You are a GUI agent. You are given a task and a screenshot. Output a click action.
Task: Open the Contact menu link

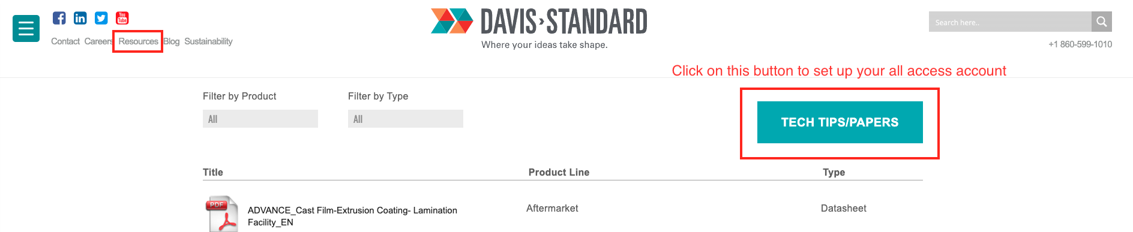[x=65, y=41]
